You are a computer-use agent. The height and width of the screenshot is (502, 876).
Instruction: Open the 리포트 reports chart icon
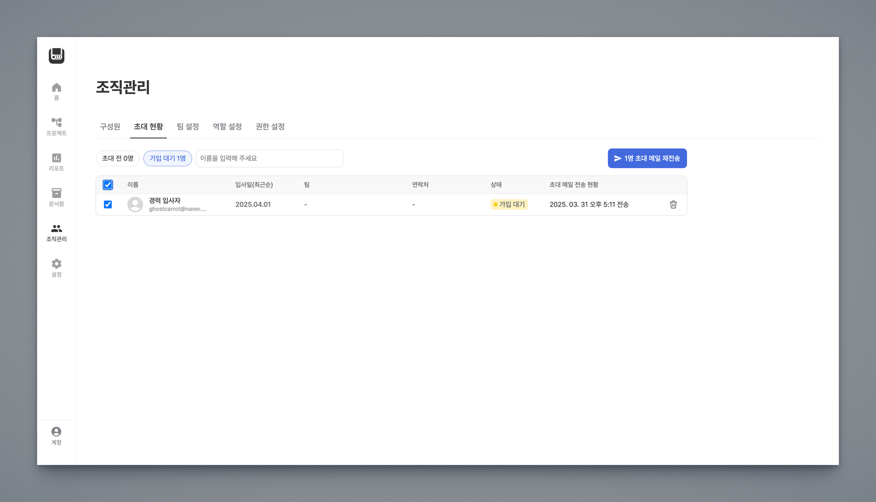(56, 158)
